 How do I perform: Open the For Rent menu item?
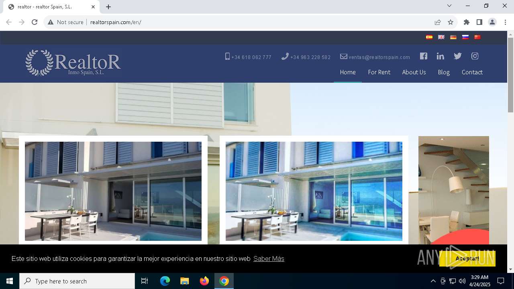pyautogui.click(x=379, y=72)
